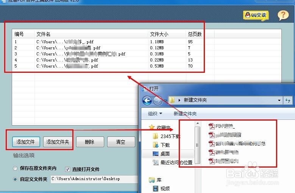295x193 pixels.
Task: Click the 总页数 column header
Action: click(x=200, y=34)
